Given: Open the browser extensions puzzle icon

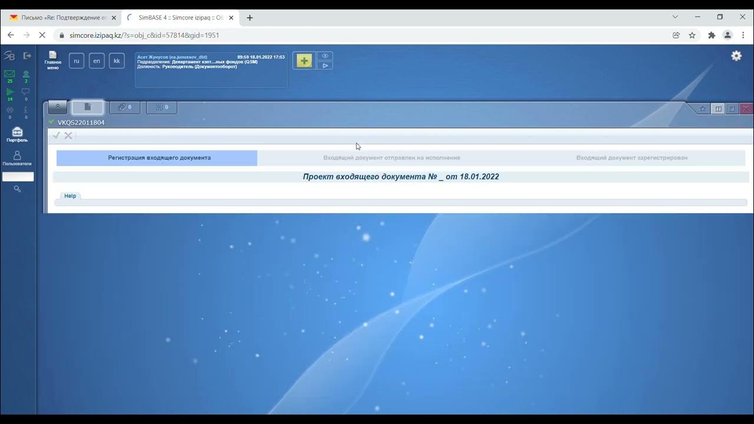Looking at the screenshot, I should tap(712, 35).
